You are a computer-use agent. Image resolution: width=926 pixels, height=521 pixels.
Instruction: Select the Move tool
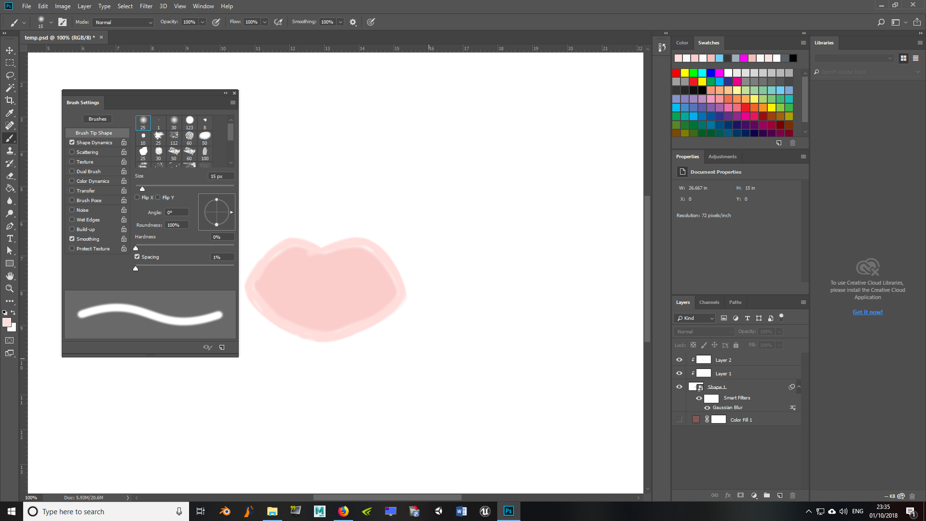(10, 50)
